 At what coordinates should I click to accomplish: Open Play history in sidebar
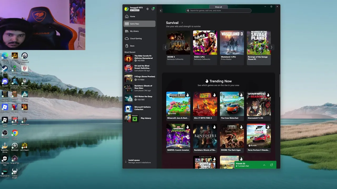coord(140,118)
